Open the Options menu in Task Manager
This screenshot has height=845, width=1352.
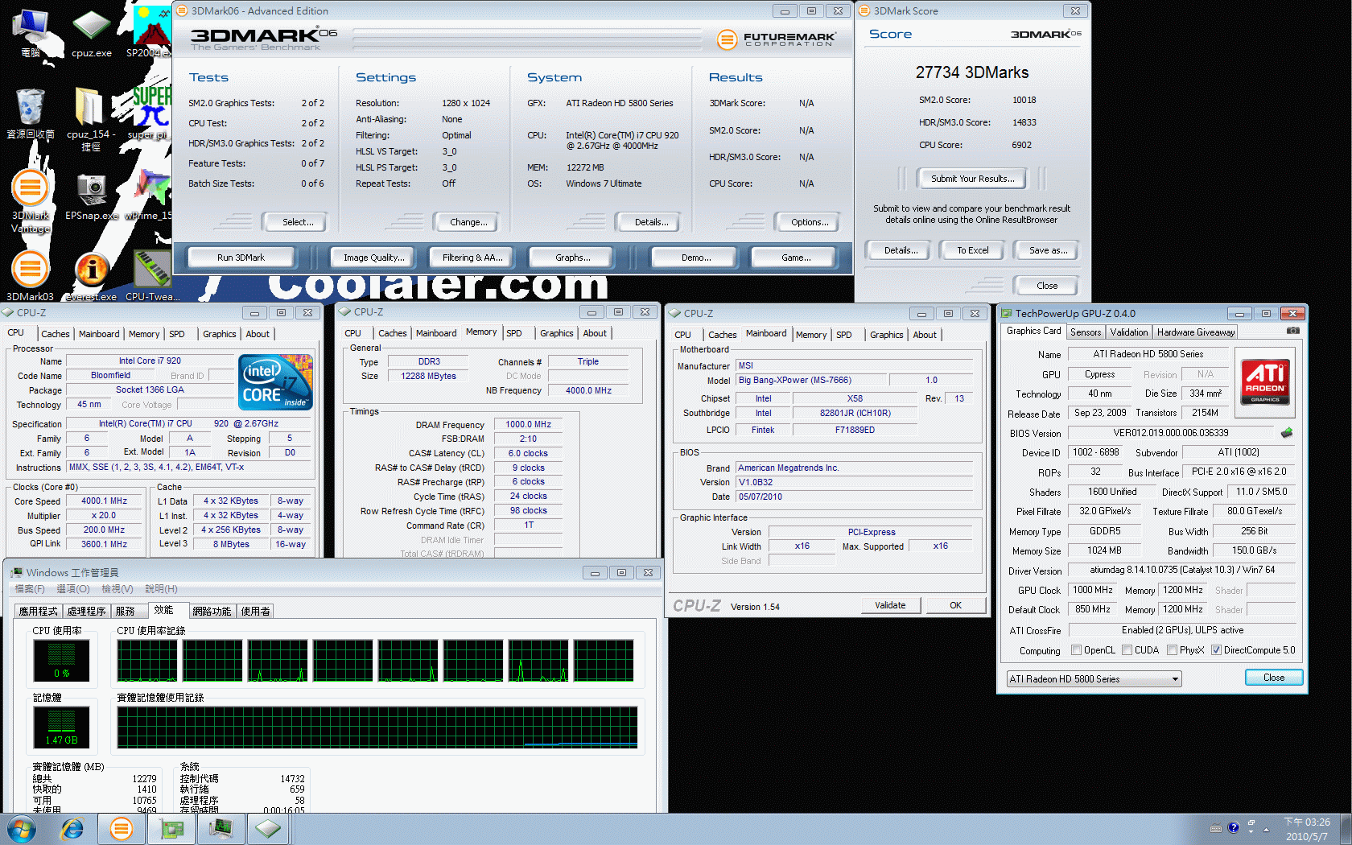73,589
